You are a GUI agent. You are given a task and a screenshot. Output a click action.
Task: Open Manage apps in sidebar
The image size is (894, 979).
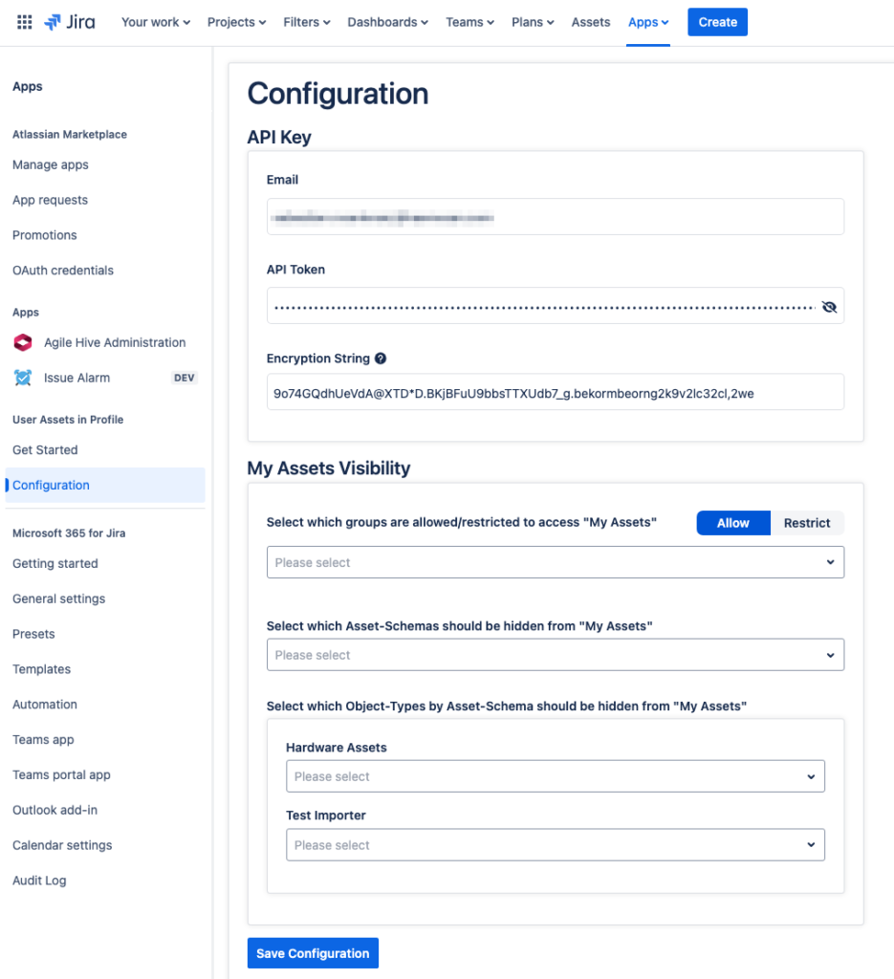51,164
